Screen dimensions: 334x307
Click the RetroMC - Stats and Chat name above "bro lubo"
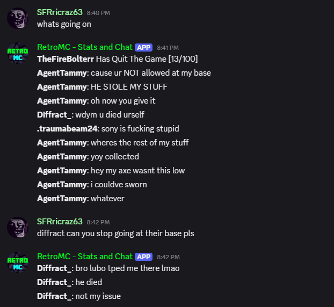[x=84, y=257]
